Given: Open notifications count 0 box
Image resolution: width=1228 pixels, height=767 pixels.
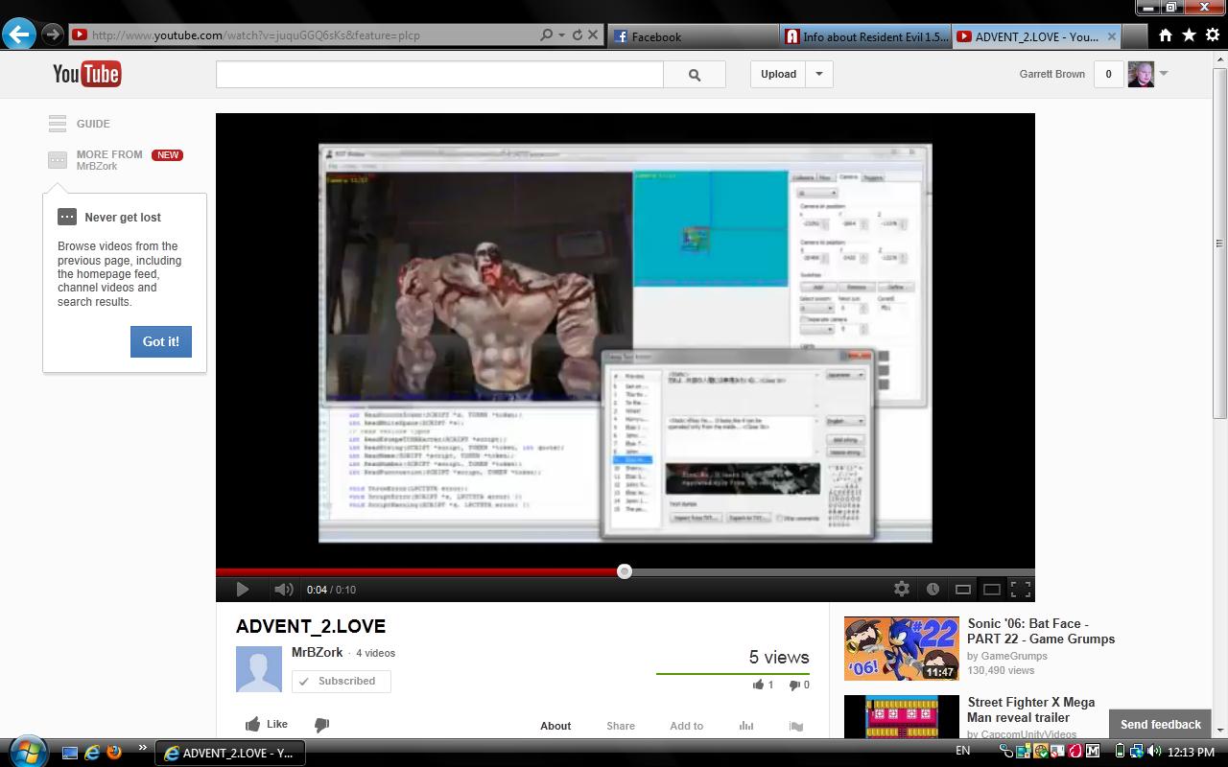Looking at the screenshot, I should [1108, 74].
